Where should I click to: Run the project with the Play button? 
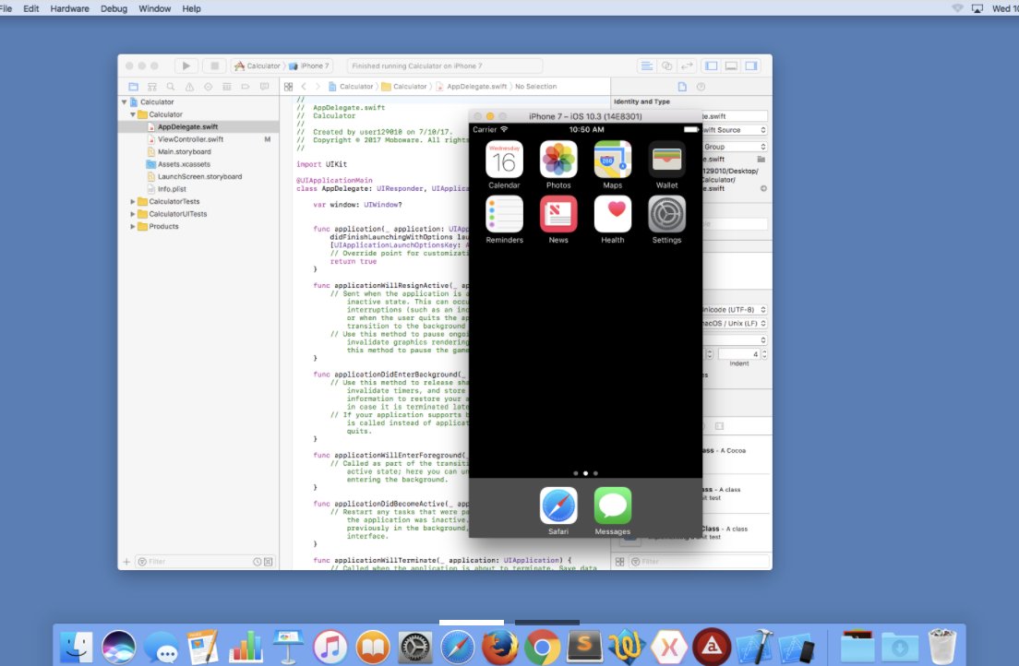[x=186, y=65]
